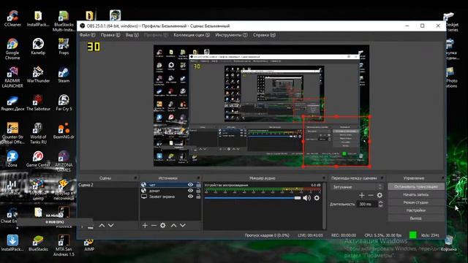The height and width of the screenshot is (263, 468).
Task: Click the mixer vertical scrollbar
Action: pyautogui.click(x=324, y=206)
